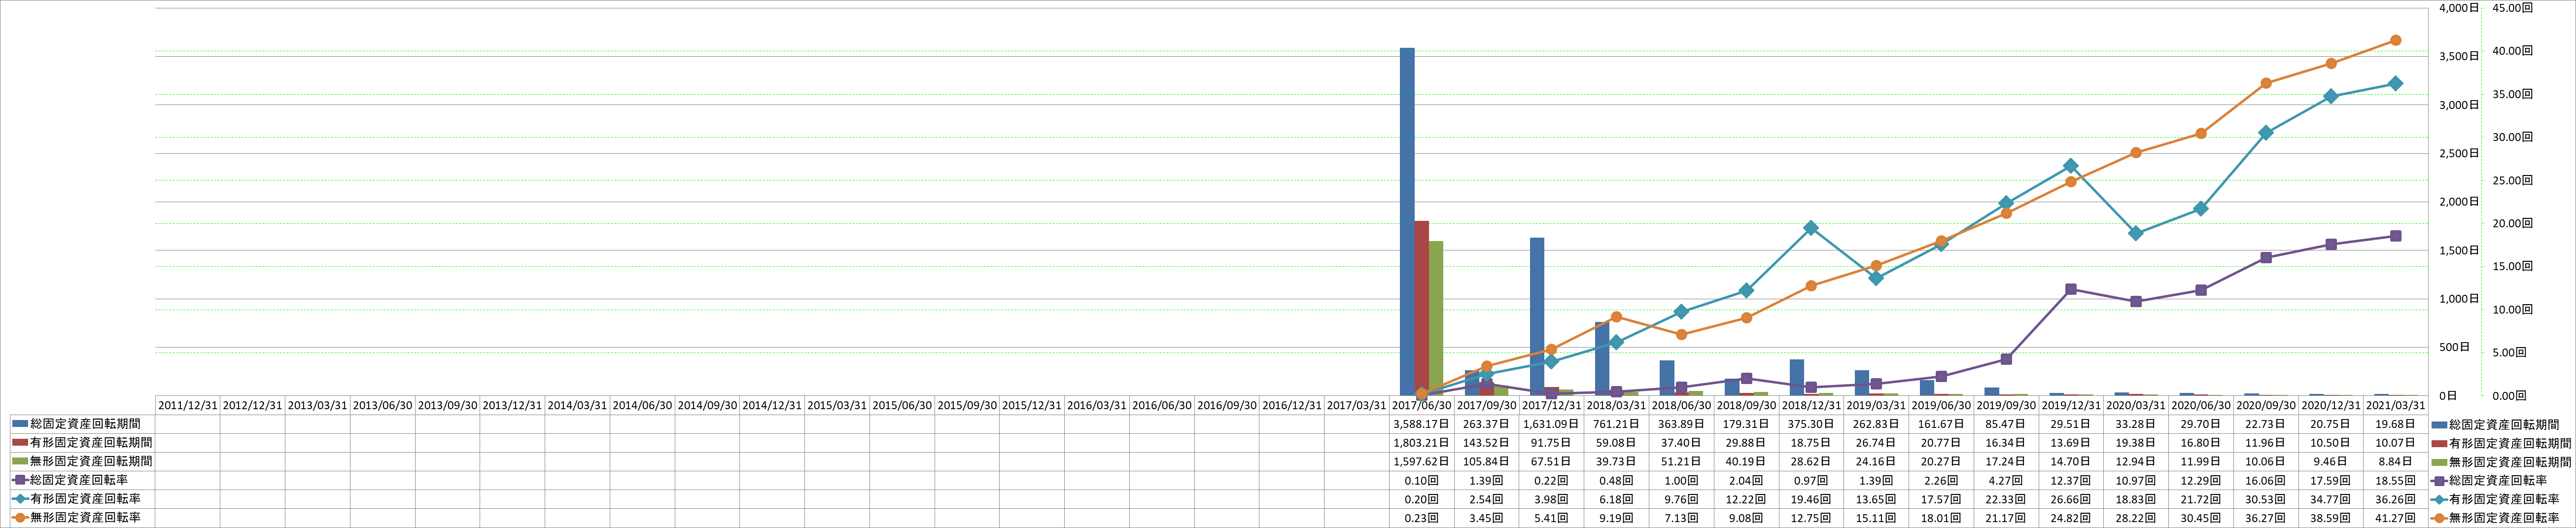Screen dimensions: 2576x528
Task: Click the 無形固定資産回転率 row header in data table
Action: pyautogui.click(x=83, y=517)
